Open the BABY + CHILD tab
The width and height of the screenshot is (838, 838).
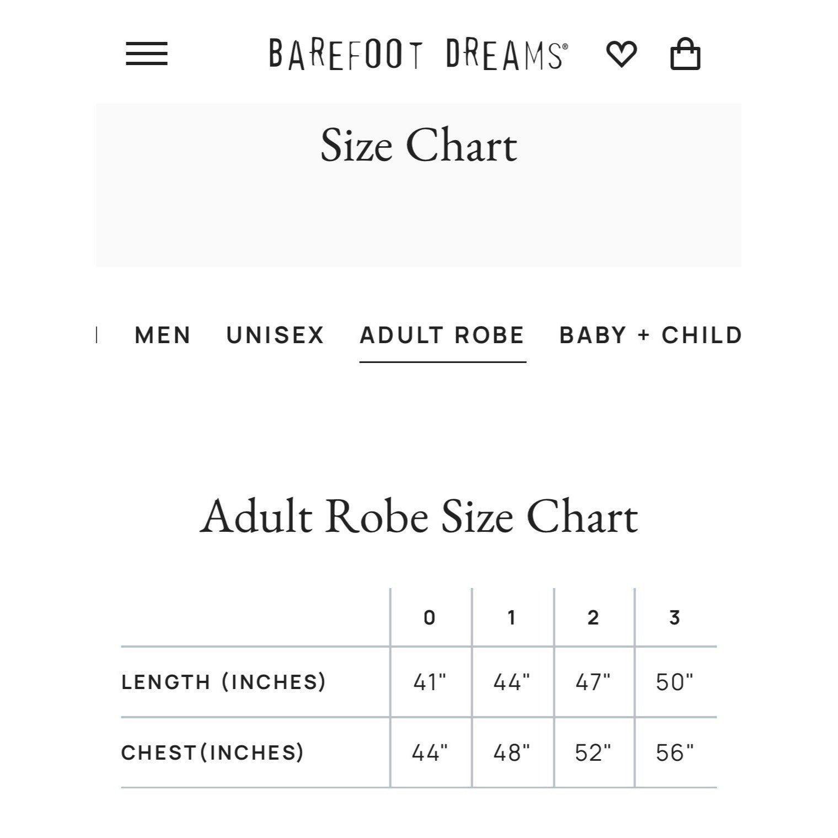tap(650, 335)
